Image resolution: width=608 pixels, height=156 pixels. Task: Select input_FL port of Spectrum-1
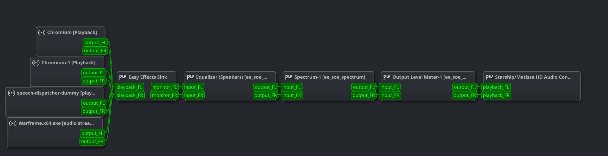pos(292,87)
